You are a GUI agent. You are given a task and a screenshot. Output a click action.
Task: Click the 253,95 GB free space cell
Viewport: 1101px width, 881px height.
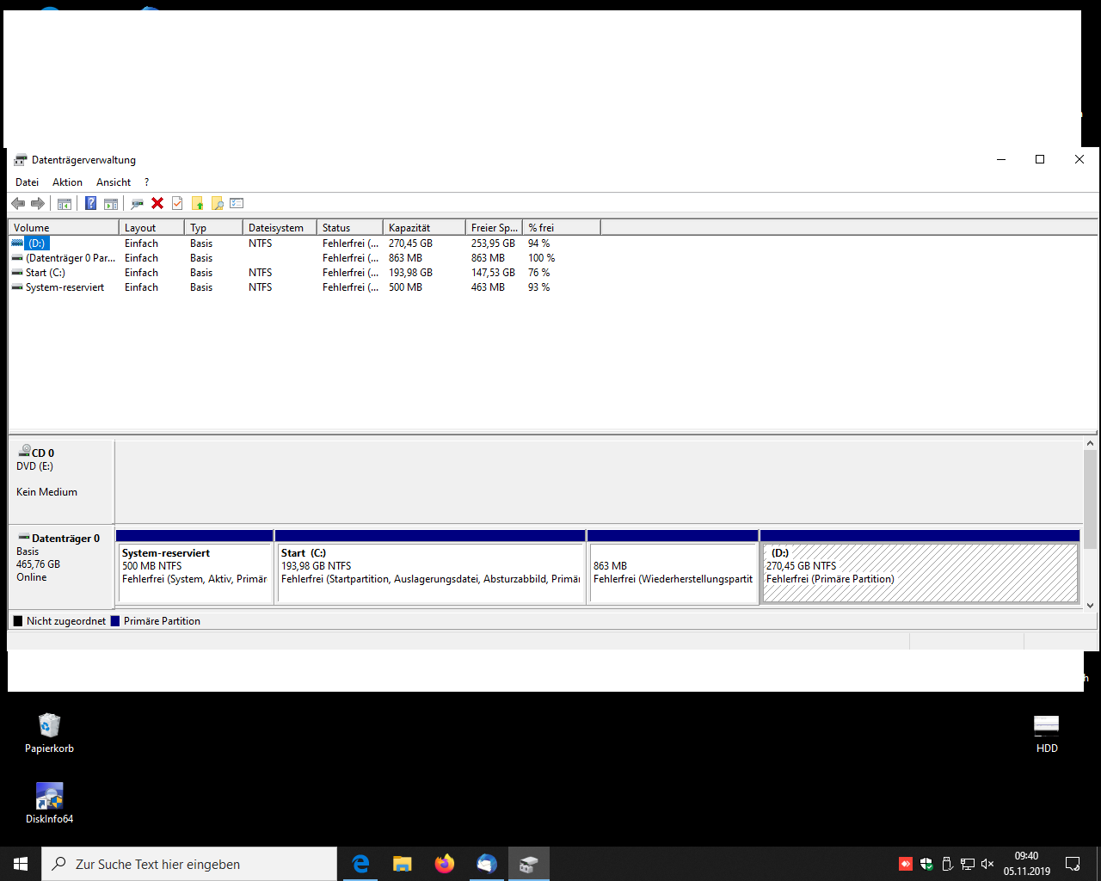pos(493,243)
